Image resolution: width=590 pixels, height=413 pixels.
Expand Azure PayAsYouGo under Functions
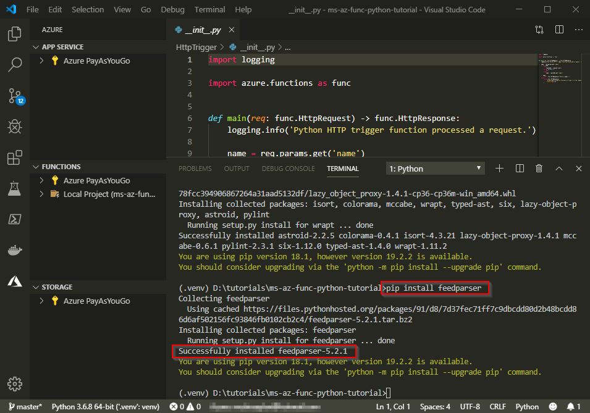click(x=41, y=180)
